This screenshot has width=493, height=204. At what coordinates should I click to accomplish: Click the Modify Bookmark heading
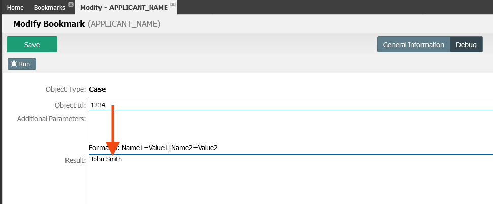click(x=49, y=24)
